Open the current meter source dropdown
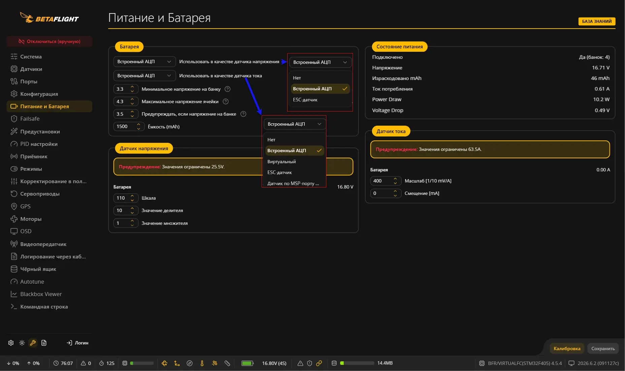Viewport: 625px width, 371px height. [x=144, y=76]
